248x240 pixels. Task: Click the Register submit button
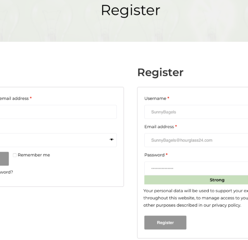[x=165, y=223]
